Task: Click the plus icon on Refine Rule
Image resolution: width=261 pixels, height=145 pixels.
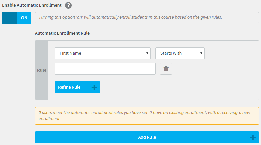Action: pos(94,87)
